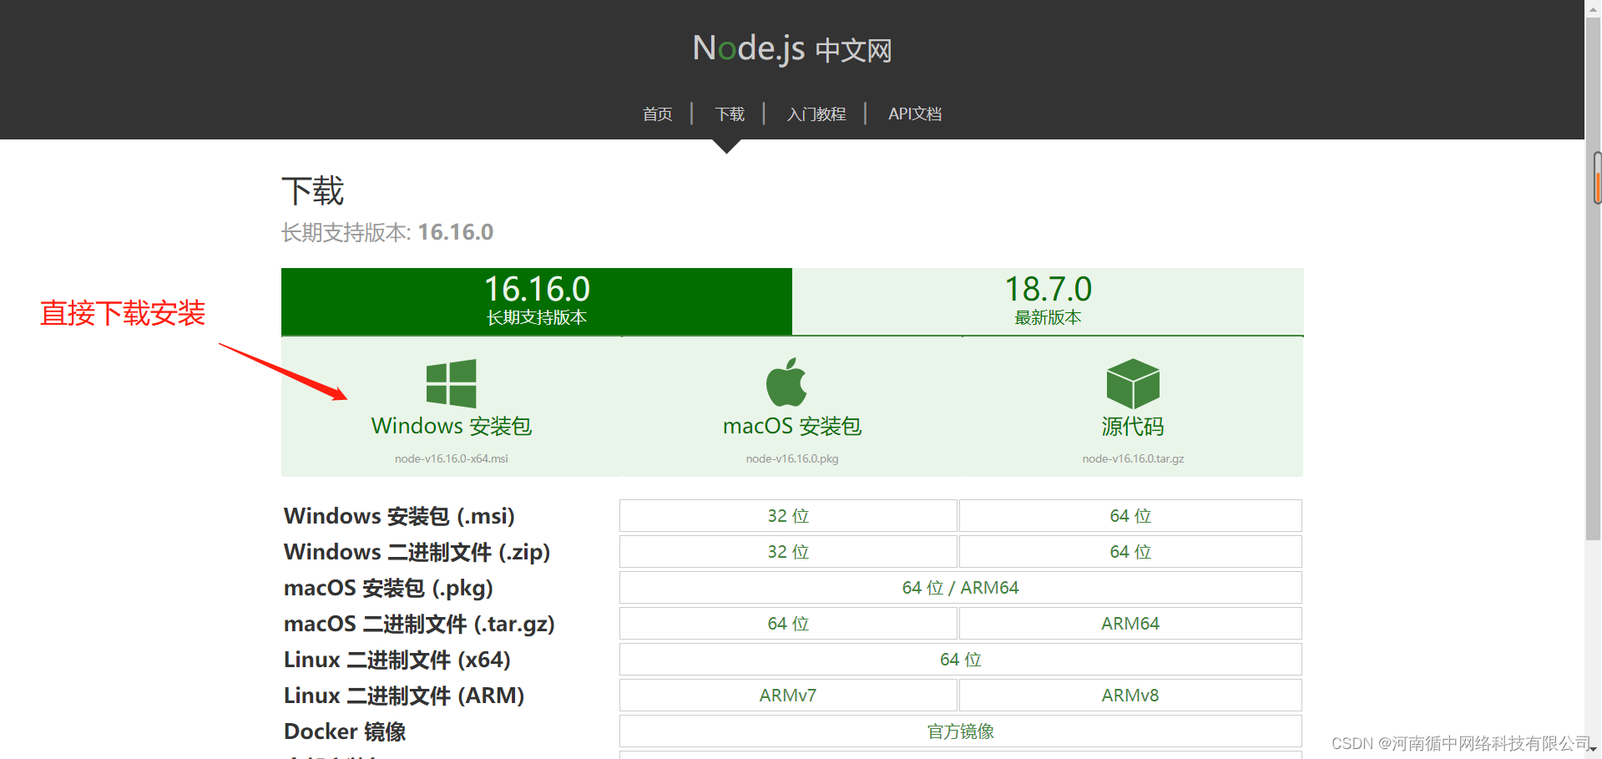This screenshot has height=759, width=1602.
Task: Click the Linux 二进制文件 (x64) label
Action: tap(397, 660)
